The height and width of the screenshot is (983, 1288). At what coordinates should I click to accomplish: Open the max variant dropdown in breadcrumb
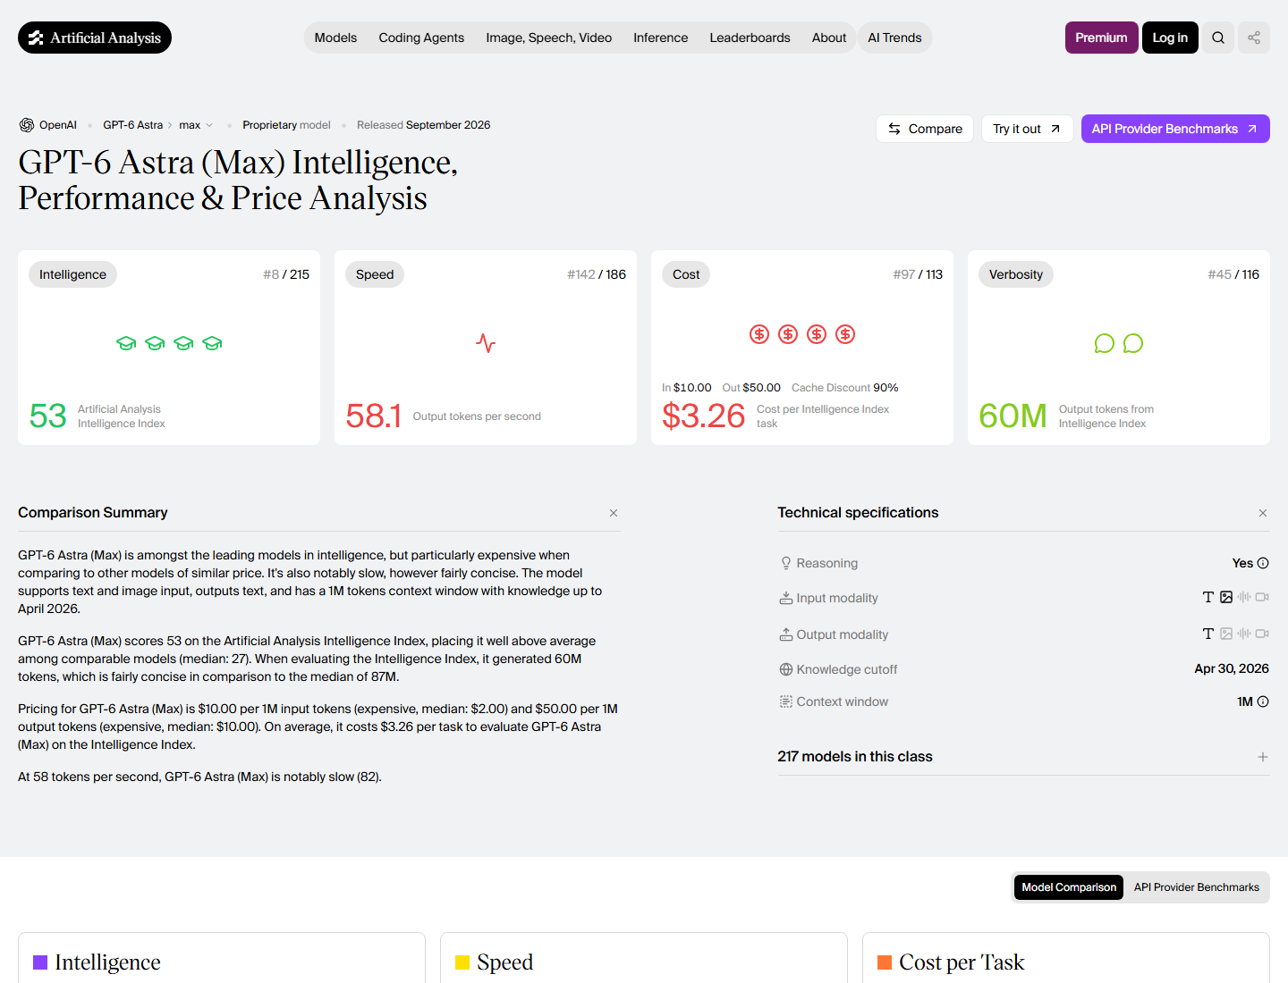(x=196, y=125)
